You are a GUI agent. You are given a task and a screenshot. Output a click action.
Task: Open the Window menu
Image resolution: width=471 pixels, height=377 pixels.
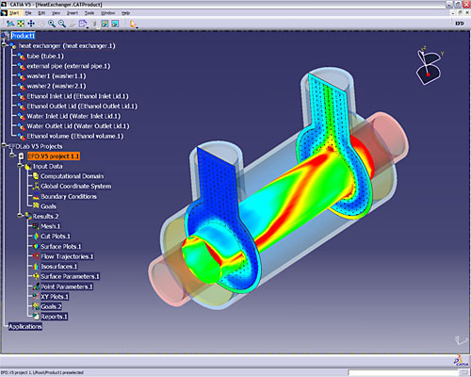point(107,13)
